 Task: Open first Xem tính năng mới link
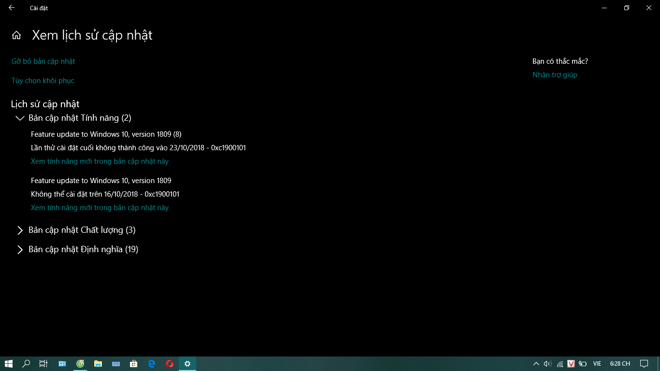point(100,161)
